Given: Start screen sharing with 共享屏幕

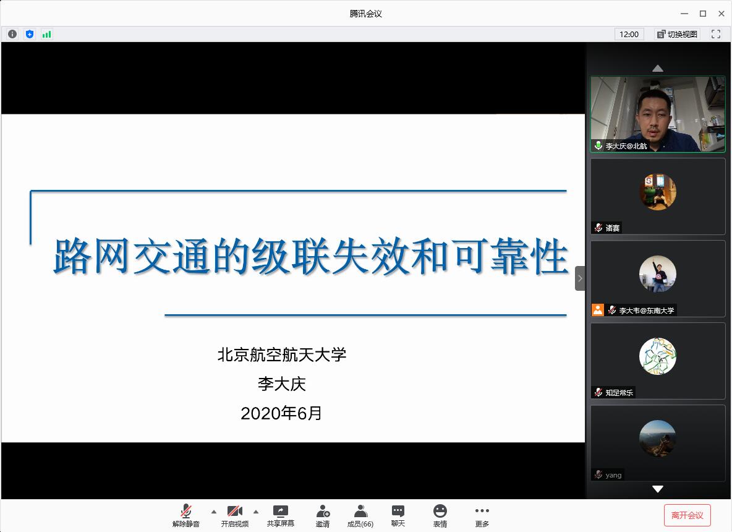Looking at the screenshot, I should click(281, 516).
